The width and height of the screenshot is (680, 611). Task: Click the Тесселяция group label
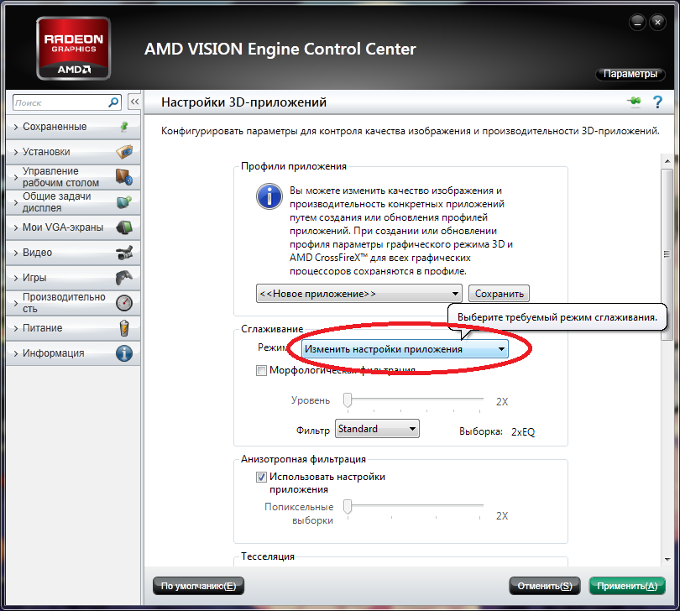[x=268, y=556]
